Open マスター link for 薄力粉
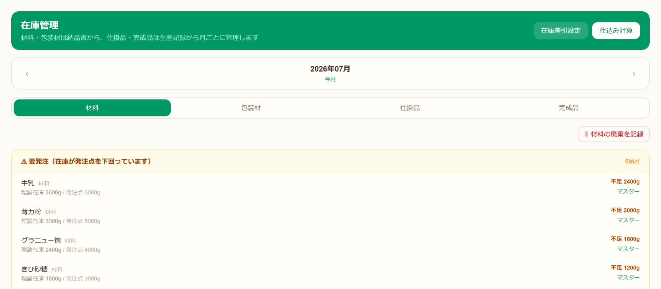Screen dimensions: 661x289 [x=628, y=220]
